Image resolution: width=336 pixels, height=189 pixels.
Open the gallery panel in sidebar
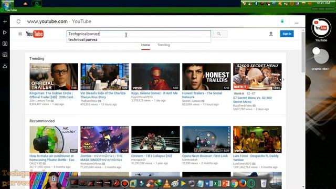click(5, 55)
